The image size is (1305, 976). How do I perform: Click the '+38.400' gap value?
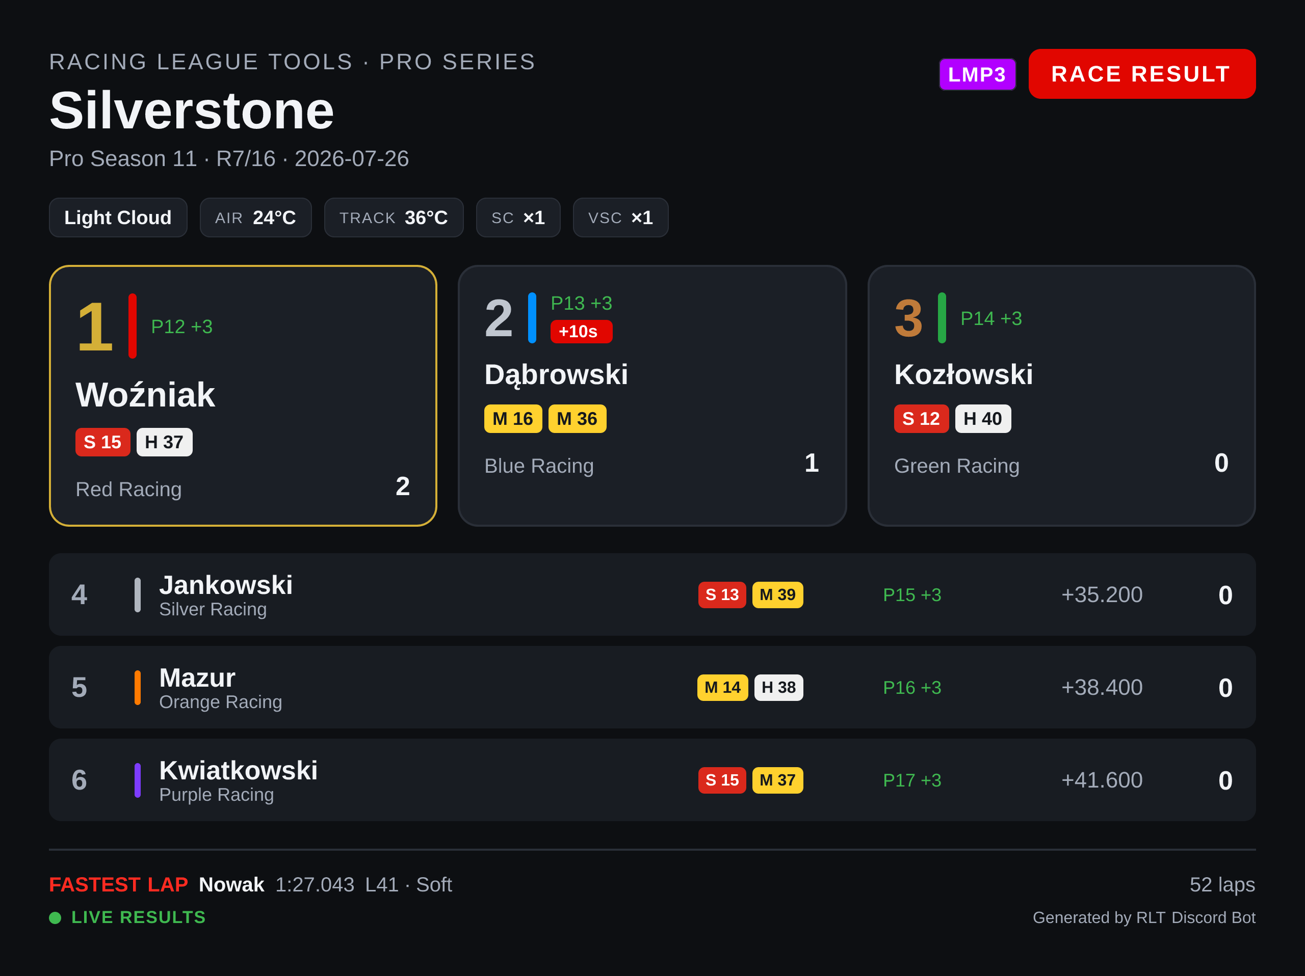[x=1102, y=687]
